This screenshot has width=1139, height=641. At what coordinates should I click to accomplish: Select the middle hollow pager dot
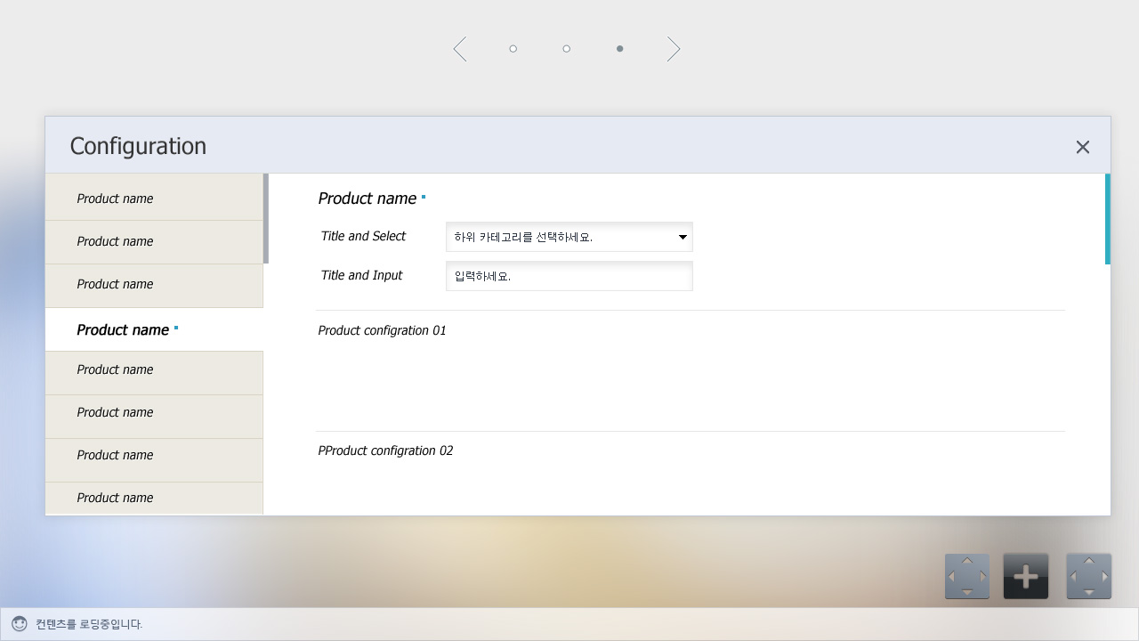566,49
